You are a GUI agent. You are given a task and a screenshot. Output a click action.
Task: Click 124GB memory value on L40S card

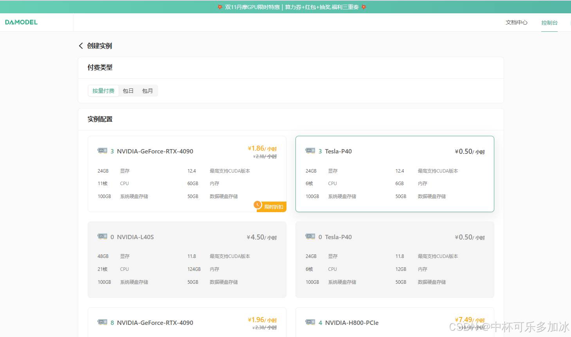click(x=194, y=269)
